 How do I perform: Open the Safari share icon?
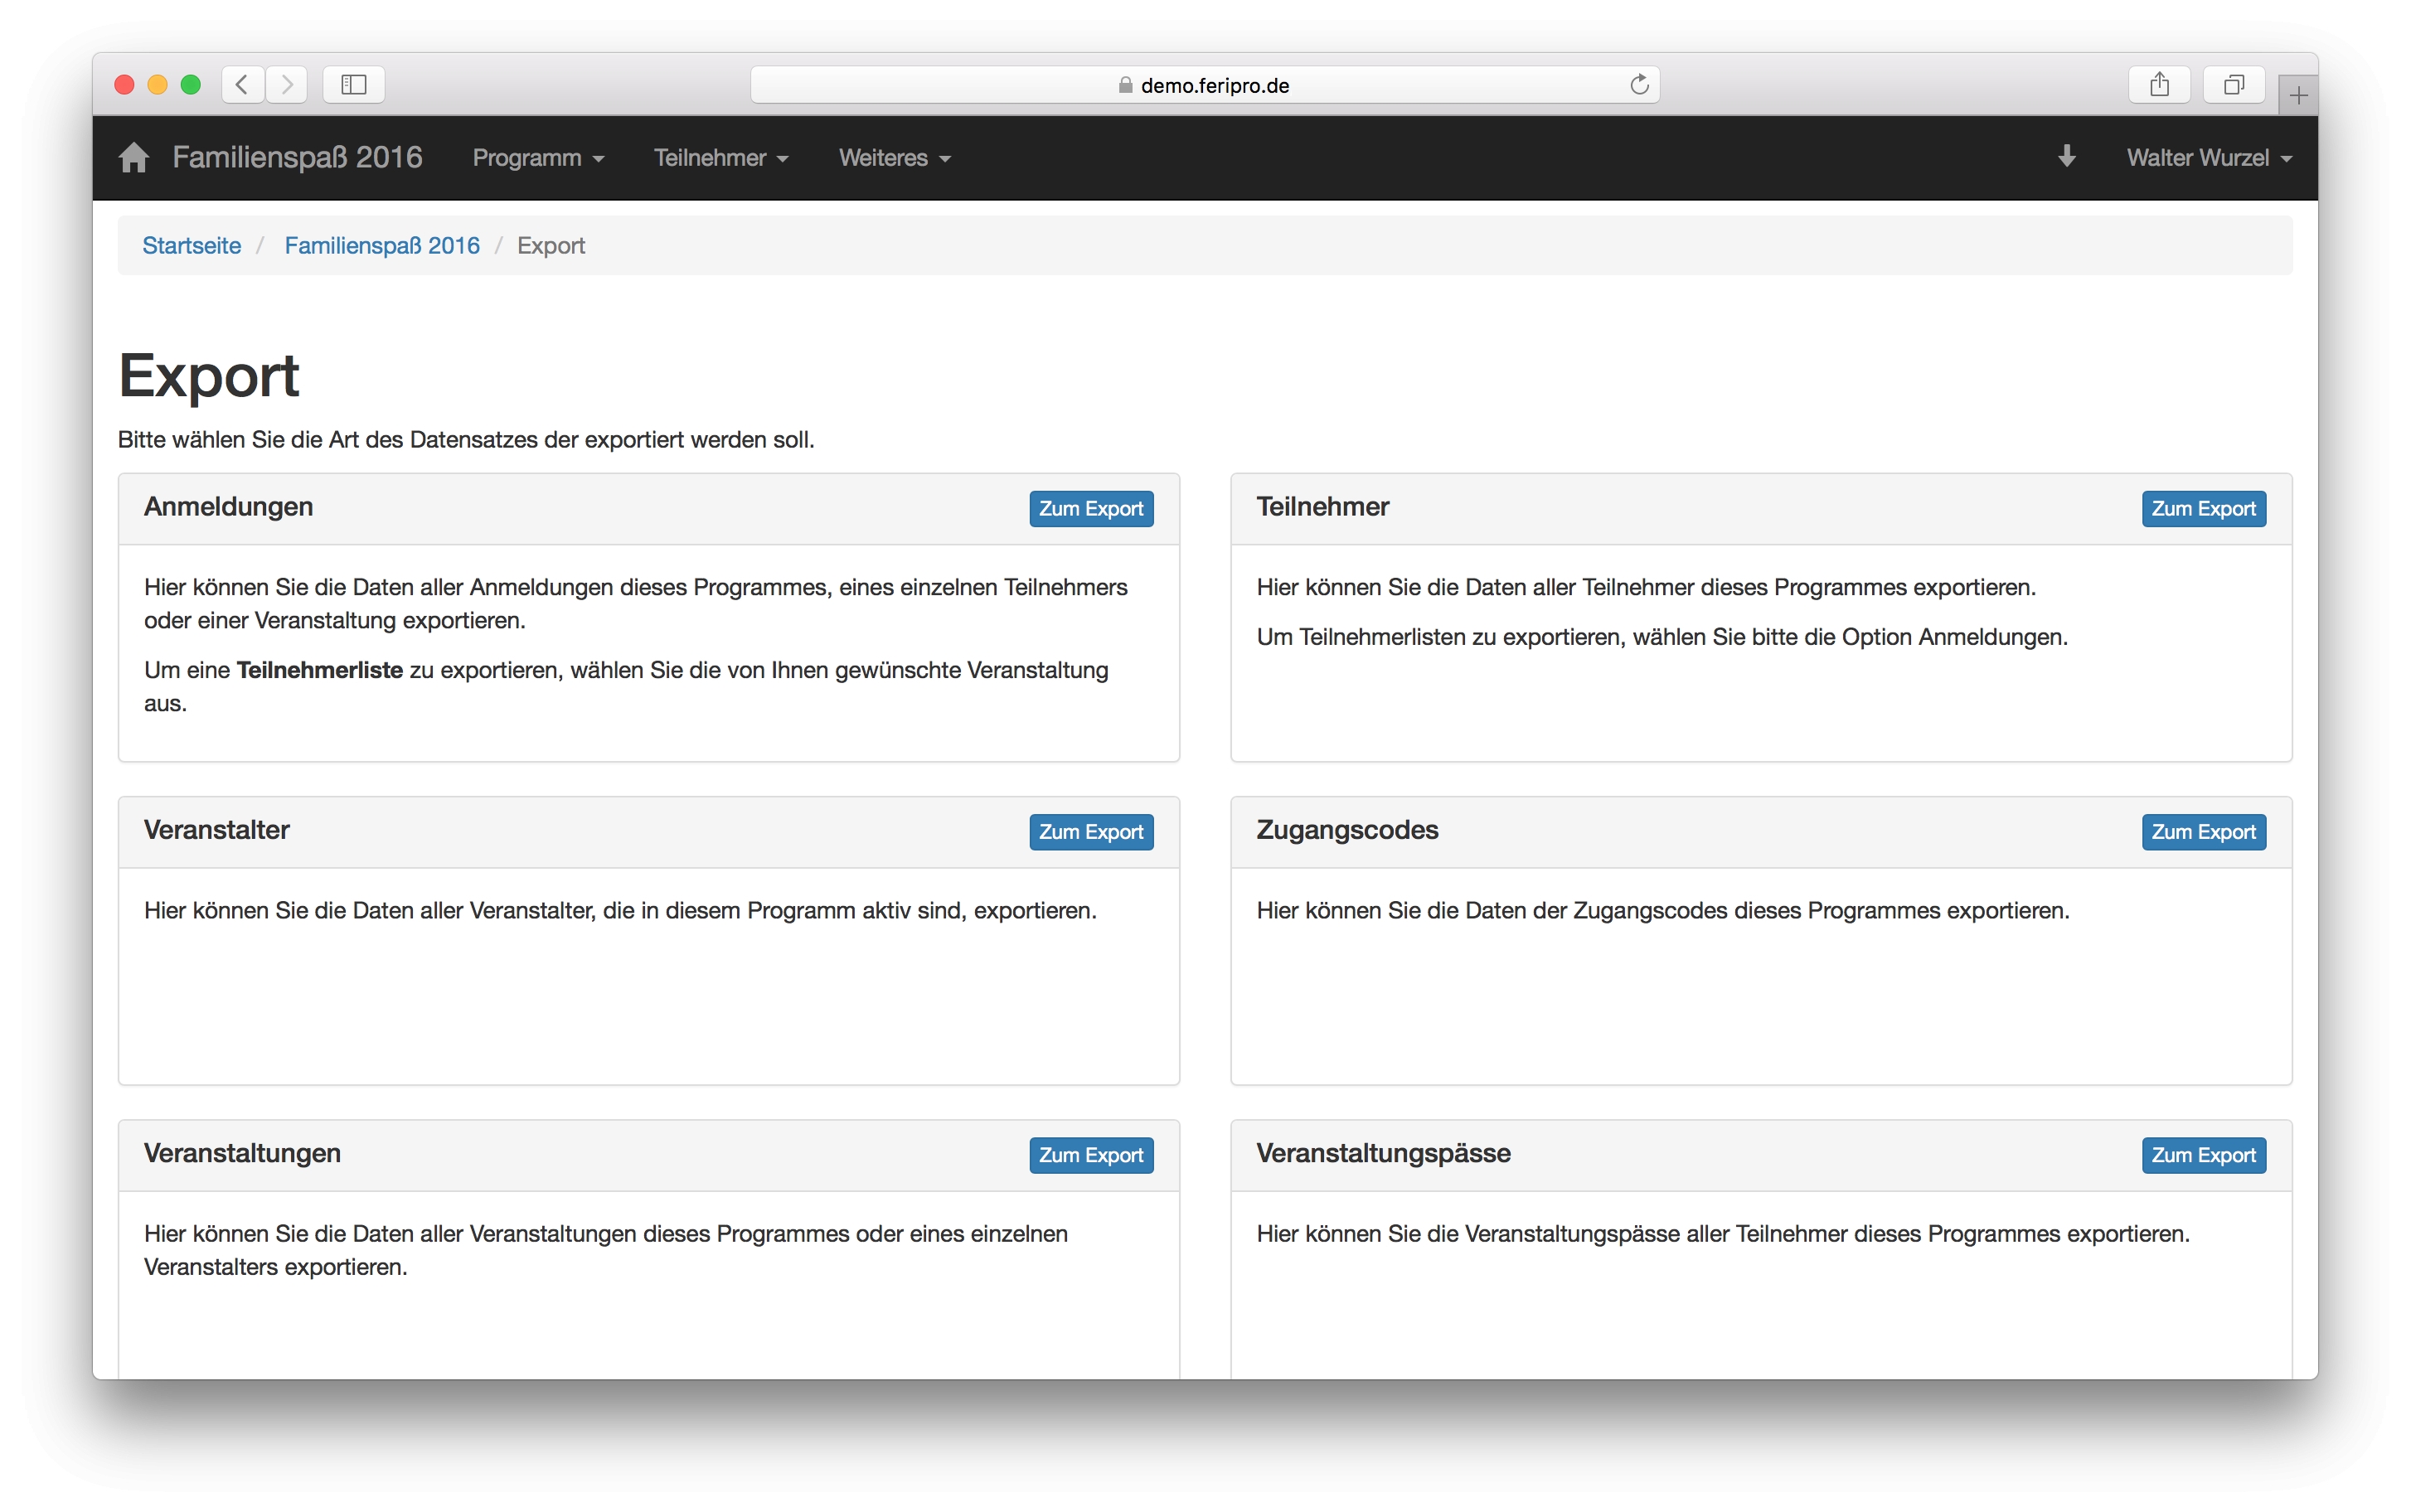click(x=2159, y=85)
